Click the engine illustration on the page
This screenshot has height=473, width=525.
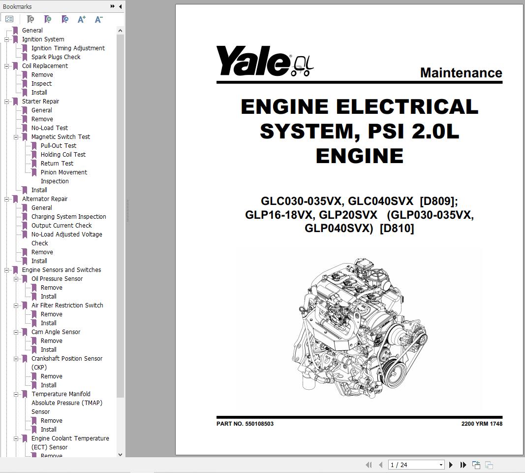click(x=360, y=328)
